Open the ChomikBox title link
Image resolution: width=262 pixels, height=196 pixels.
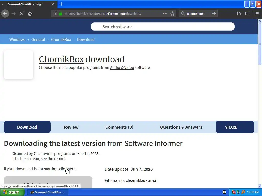point(61,59)
